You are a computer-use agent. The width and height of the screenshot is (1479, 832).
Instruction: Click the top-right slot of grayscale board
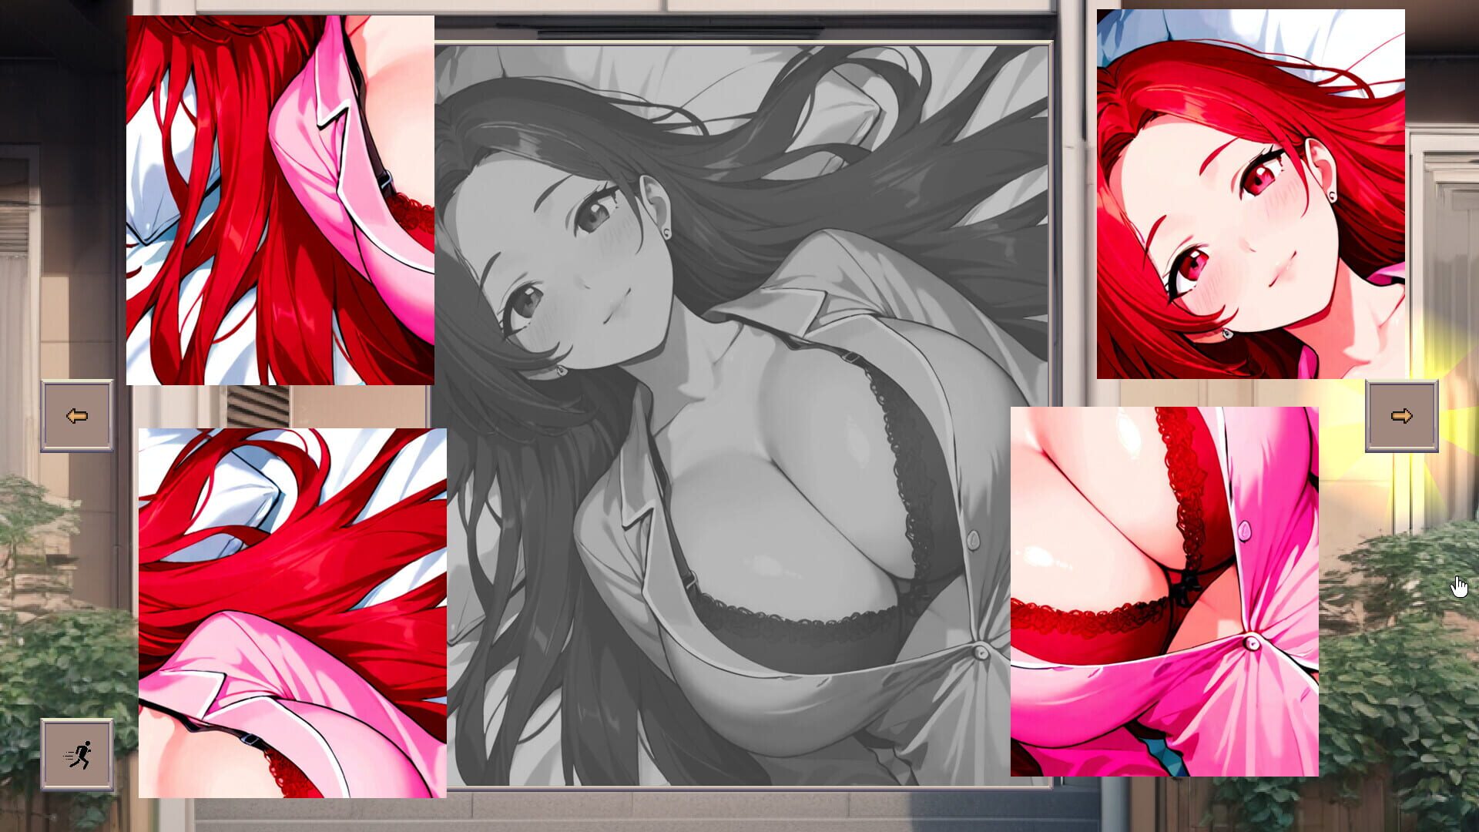click(x=897, y=231)
